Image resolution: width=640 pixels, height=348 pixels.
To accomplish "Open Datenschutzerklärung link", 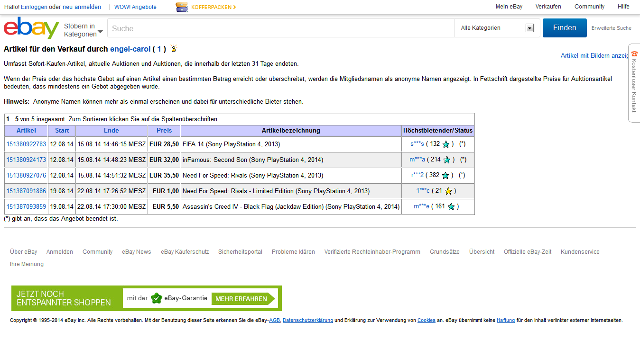I will (308, 321).
